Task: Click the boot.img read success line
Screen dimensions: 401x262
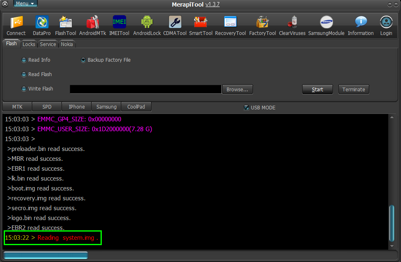Action: (41, 188)
